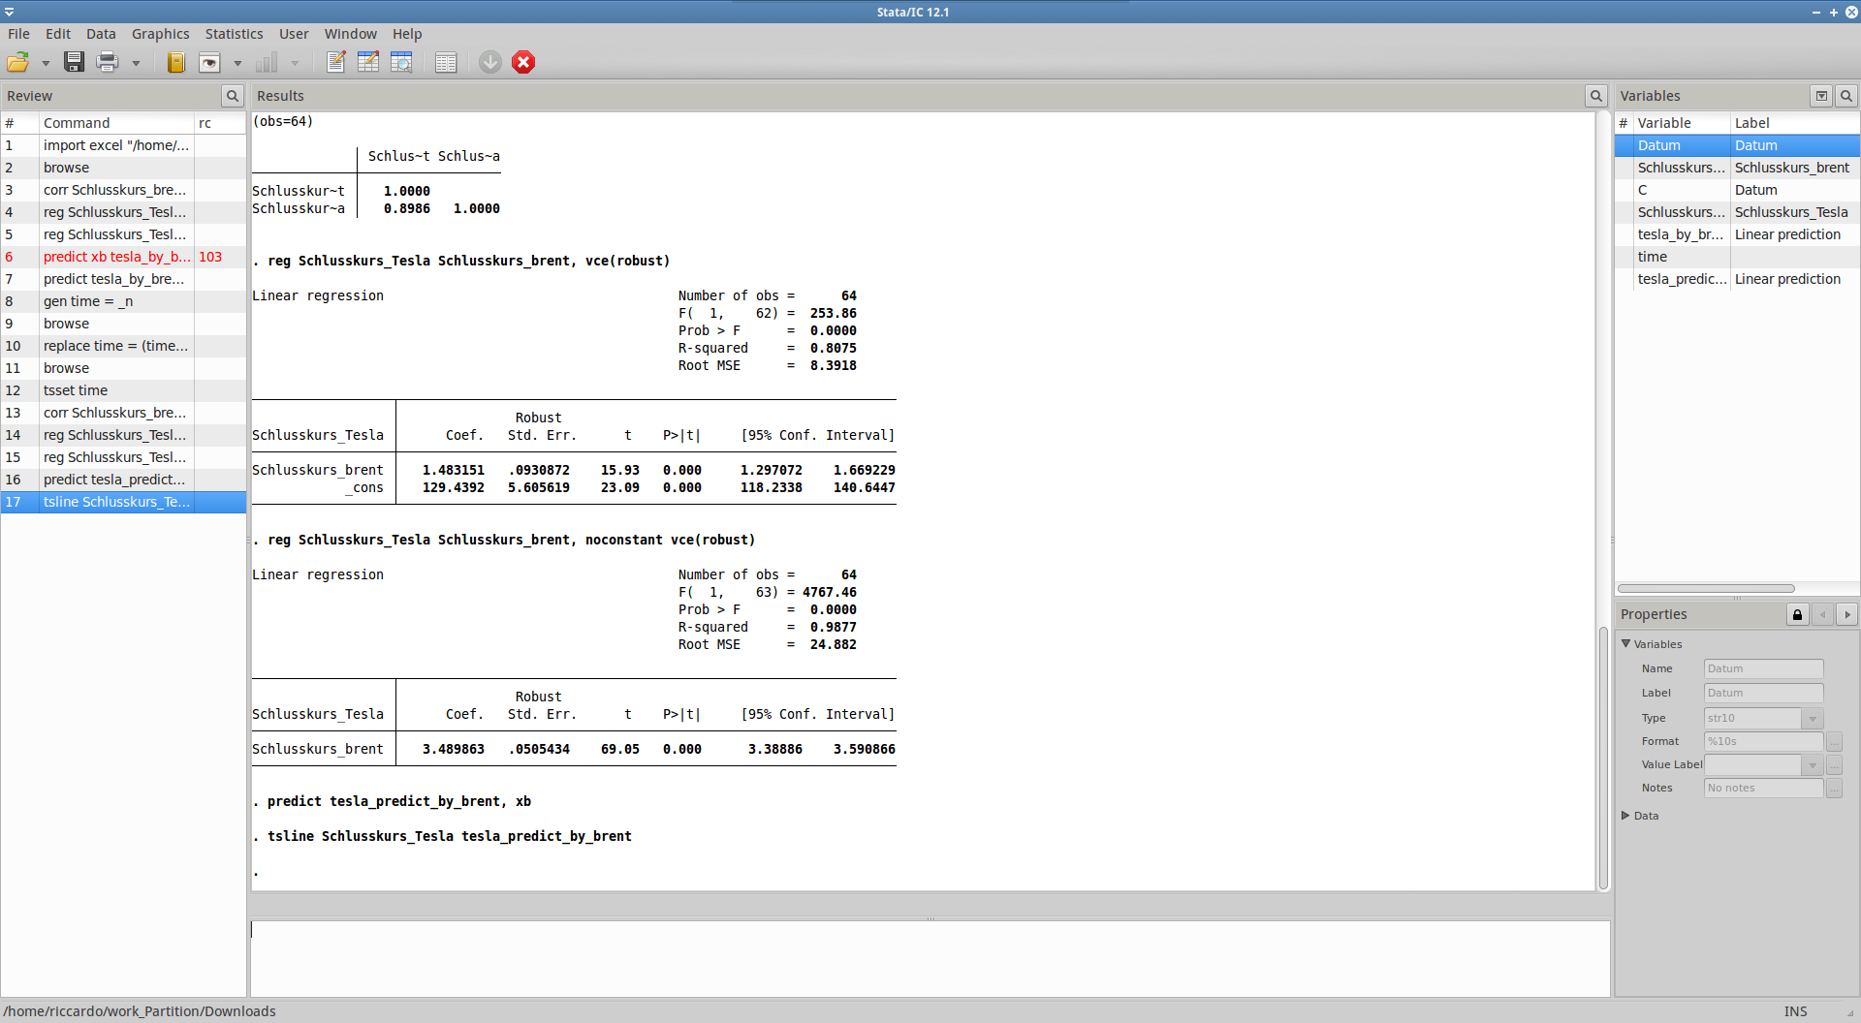Click the Format field showing %10s
Viewport: 1861px width, 1023px height.
(x=1763, y=742)
